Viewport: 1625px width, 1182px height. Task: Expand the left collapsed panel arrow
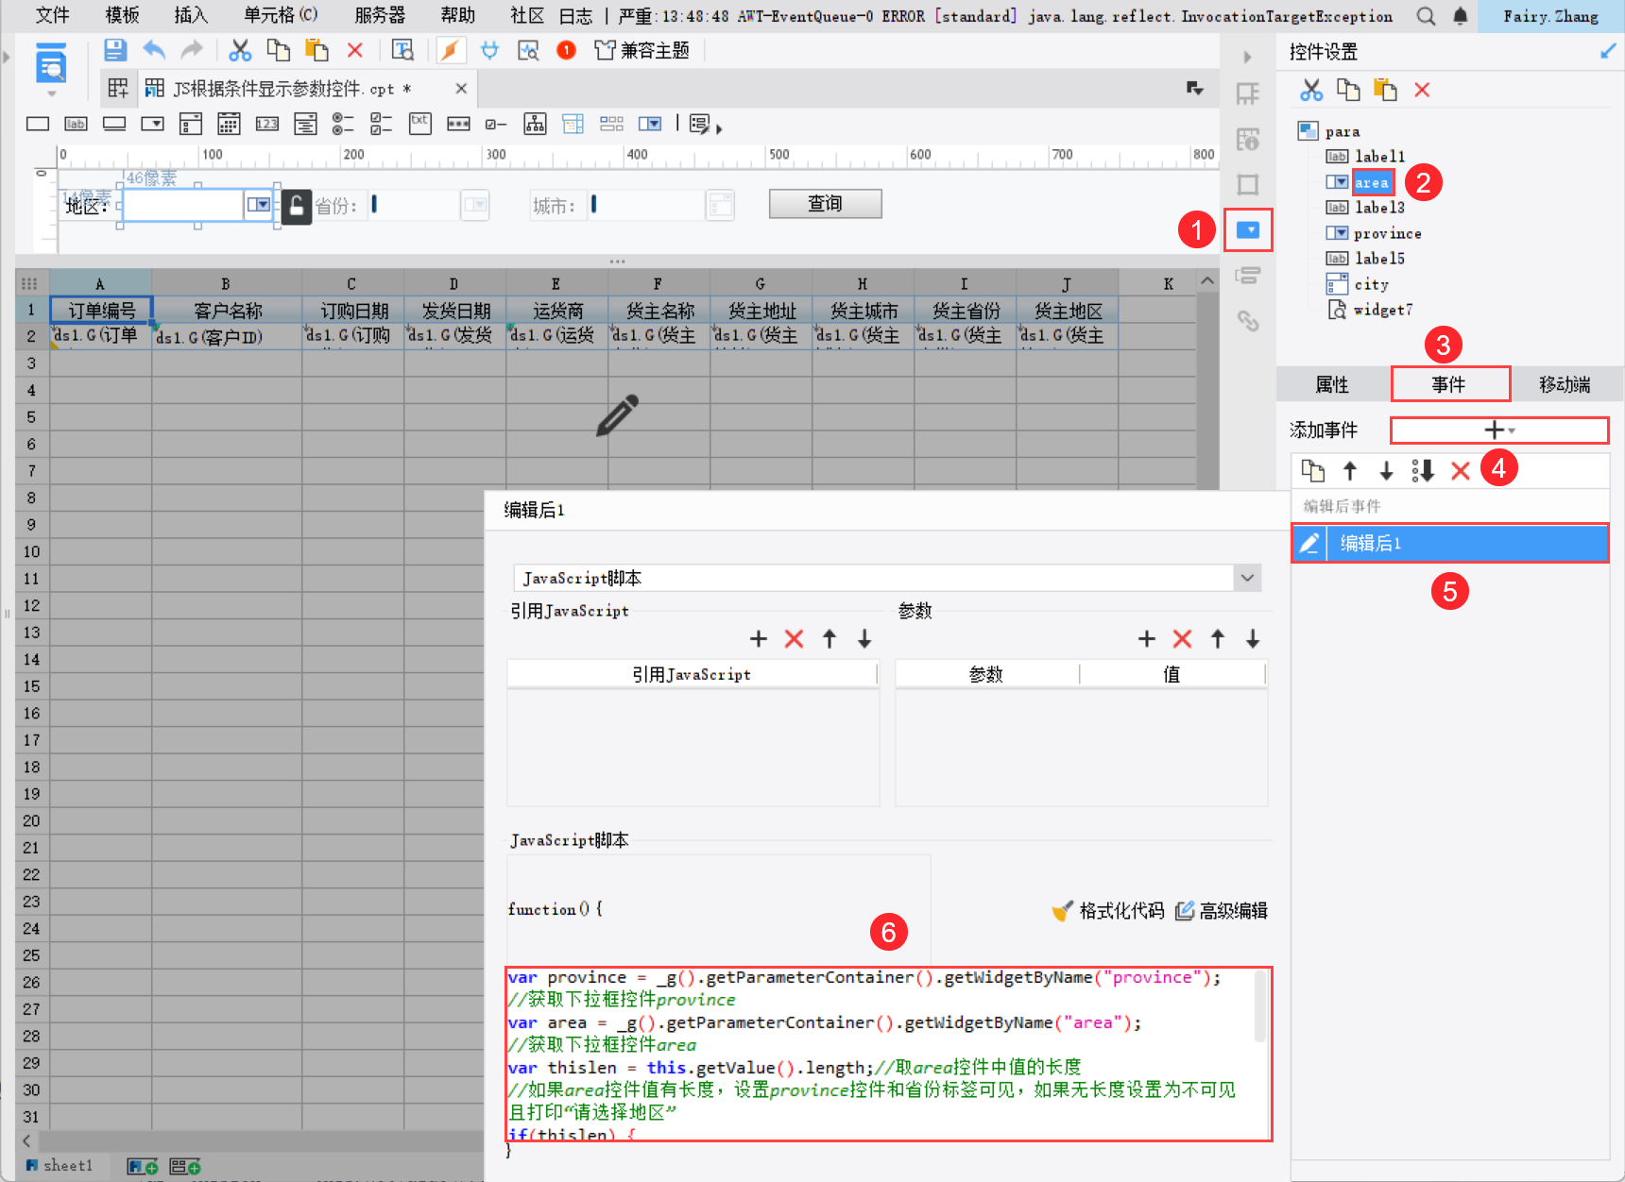[x=6, y=57]
